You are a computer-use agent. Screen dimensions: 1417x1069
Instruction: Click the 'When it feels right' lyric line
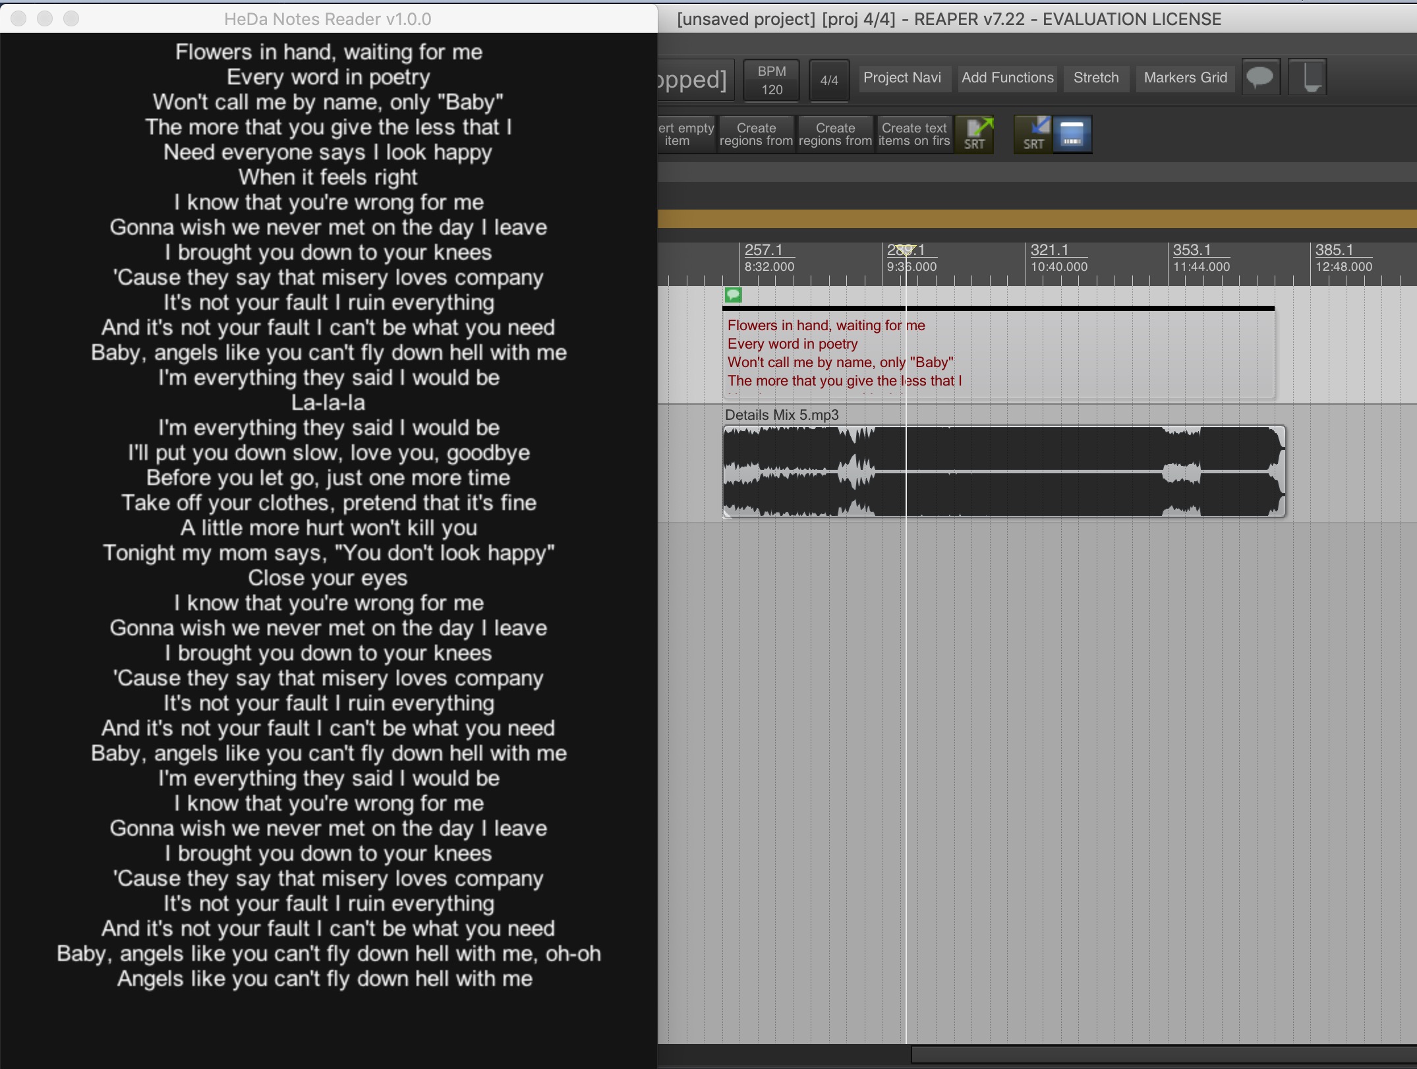coord(328,177)
